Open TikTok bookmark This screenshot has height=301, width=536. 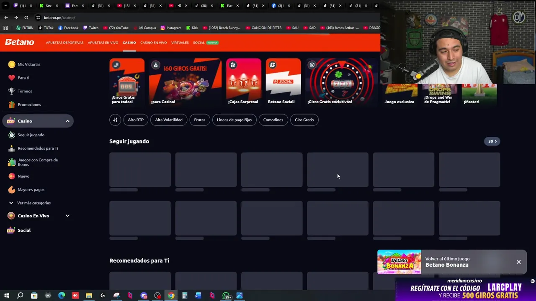[46, 28]
